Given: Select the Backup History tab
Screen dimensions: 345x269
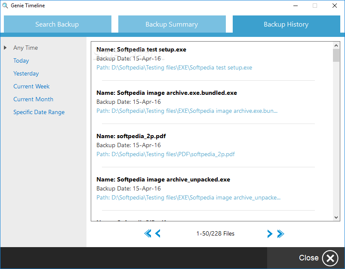Looking at the screenshot, I should [286, 24].
